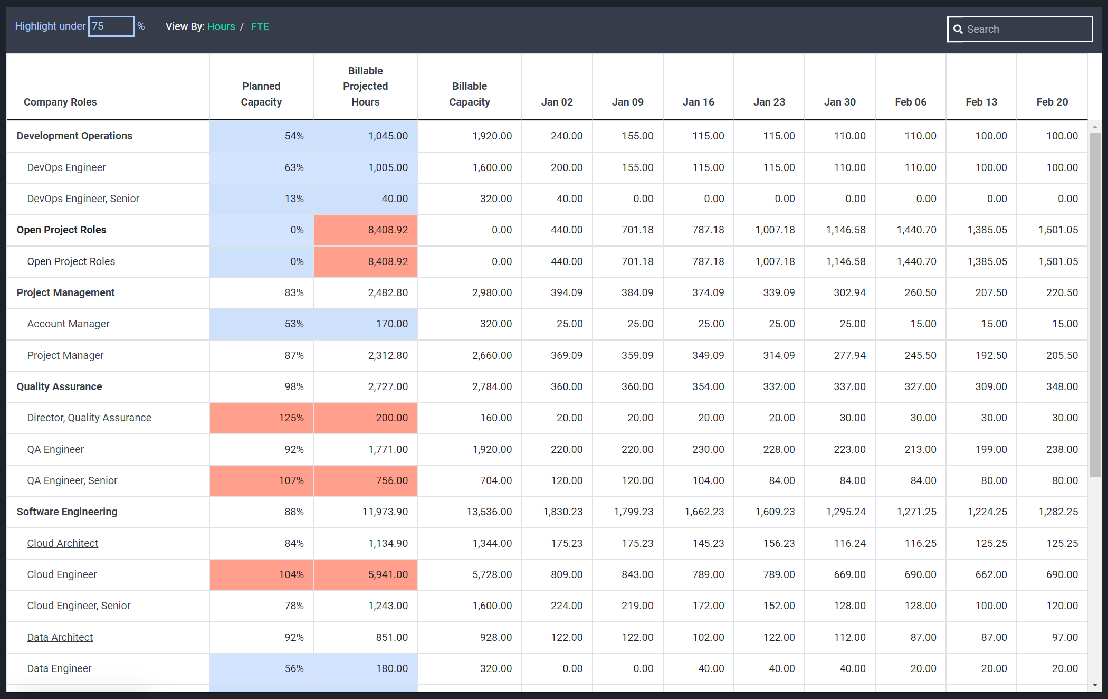
Task: Open the DevOps Engineer, Senior role
Action: [83, 199]
